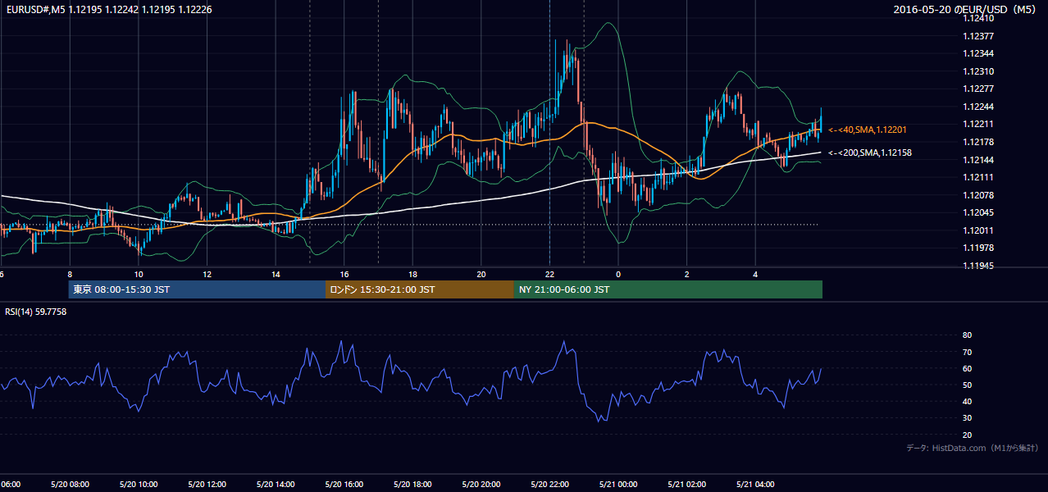The width and height of the screenshot is (1048, 492).
Task: Click the hour 22 tick under price chart
Action: point(550,274)
